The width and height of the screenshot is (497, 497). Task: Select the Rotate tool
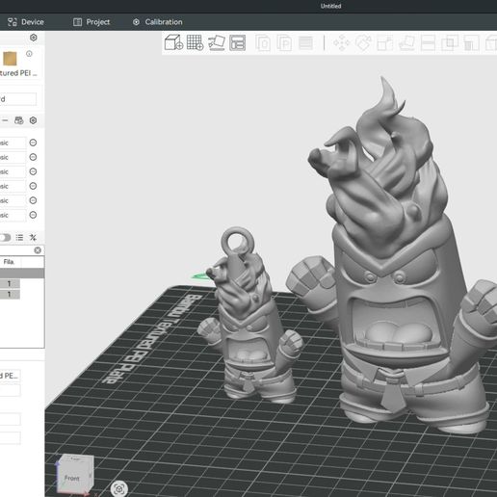[x=363, y=43]
